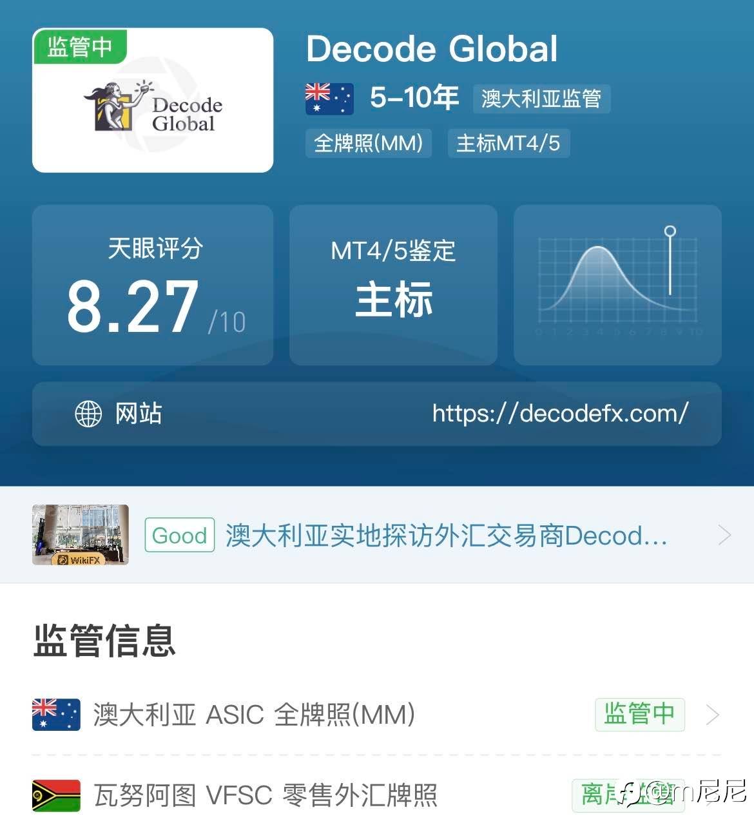
Task: Tap the 5-10年 operating years label
Action: click(x=414, y=98)
